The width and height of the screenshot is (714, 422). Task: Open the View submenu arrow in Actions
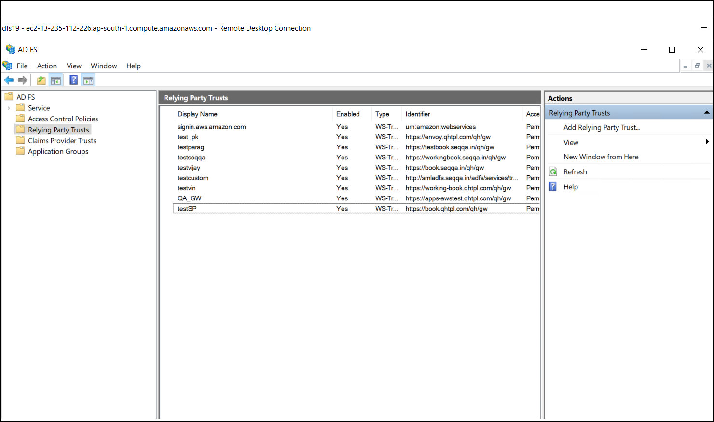pos(707,142)
